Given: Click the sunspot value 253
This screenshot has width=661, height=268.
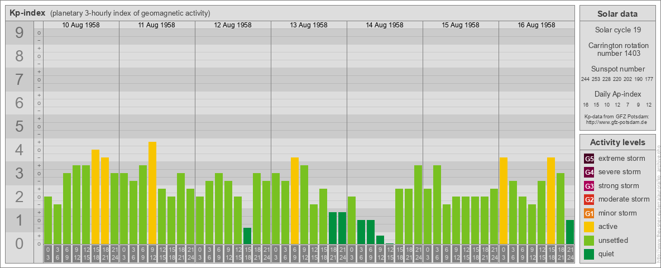Looking at the screenshot, I should [596, 79].
